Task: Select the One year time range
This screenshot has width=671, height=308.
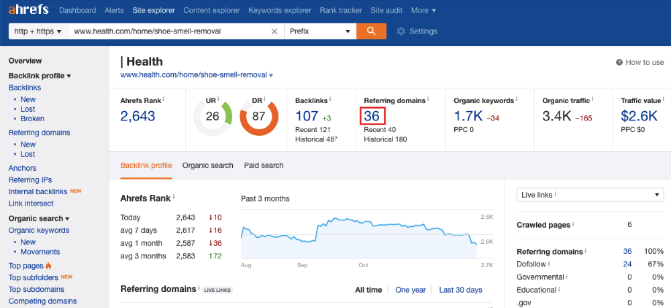Action: [411, 290]
